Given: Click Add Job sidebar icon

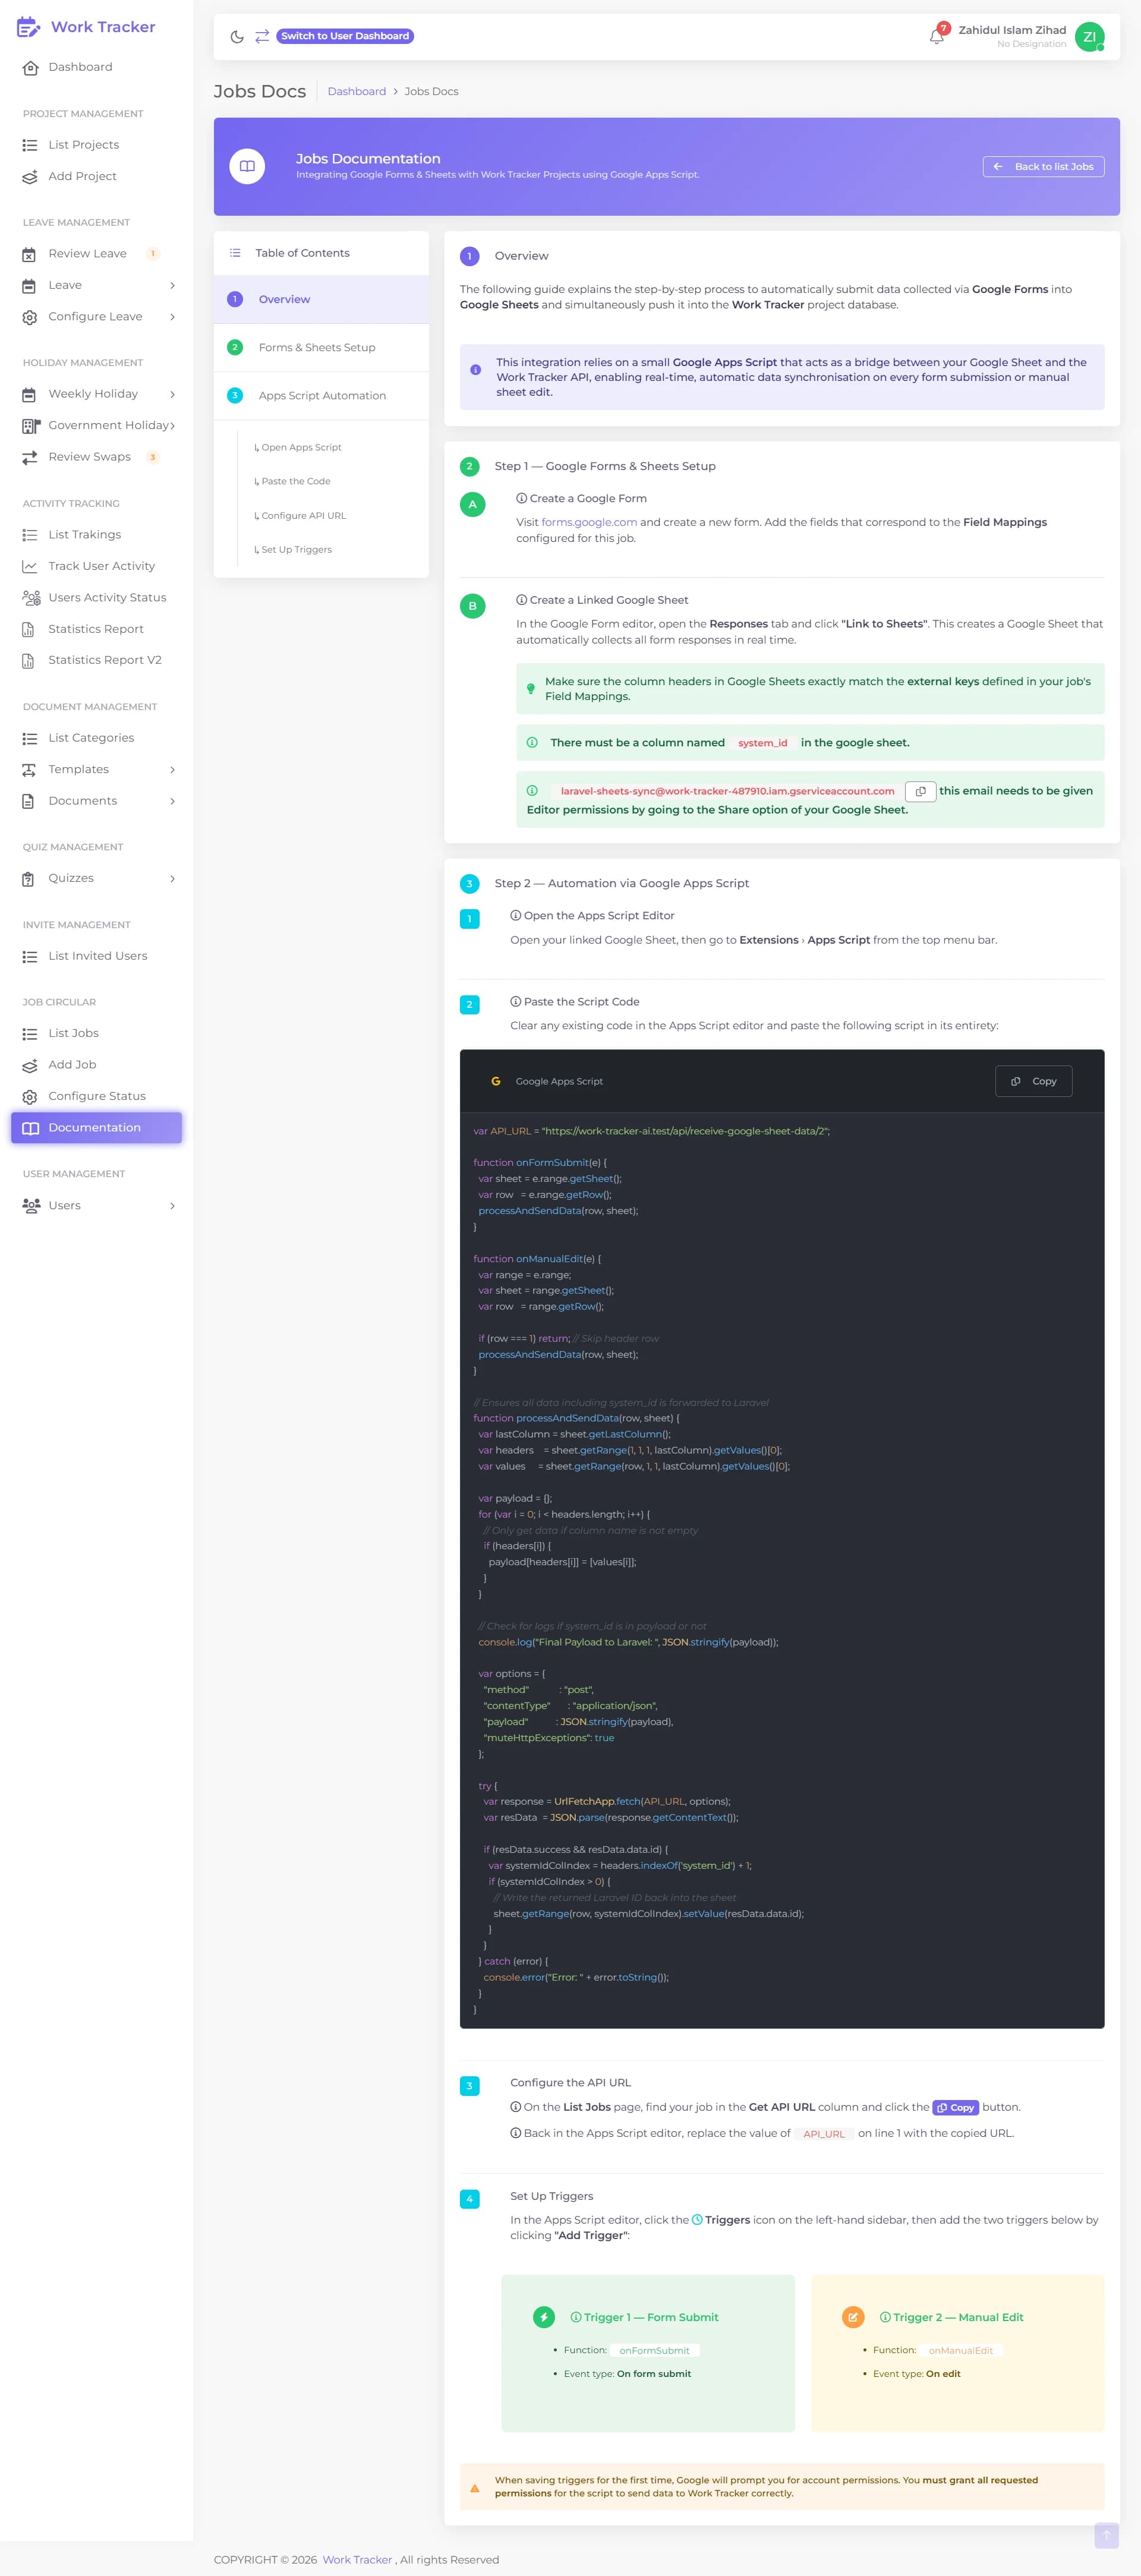Looking at the screenshot, I should [x=30, y=1065].
